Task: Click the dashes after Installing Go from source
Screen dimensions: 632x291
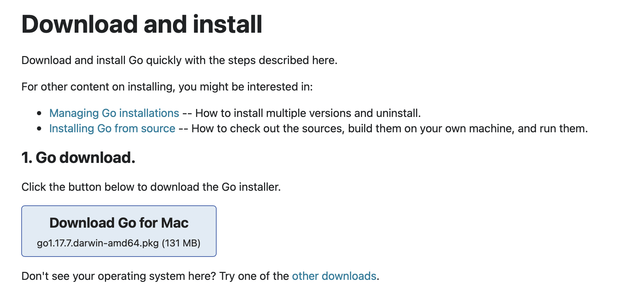Action: click(183, 128)
